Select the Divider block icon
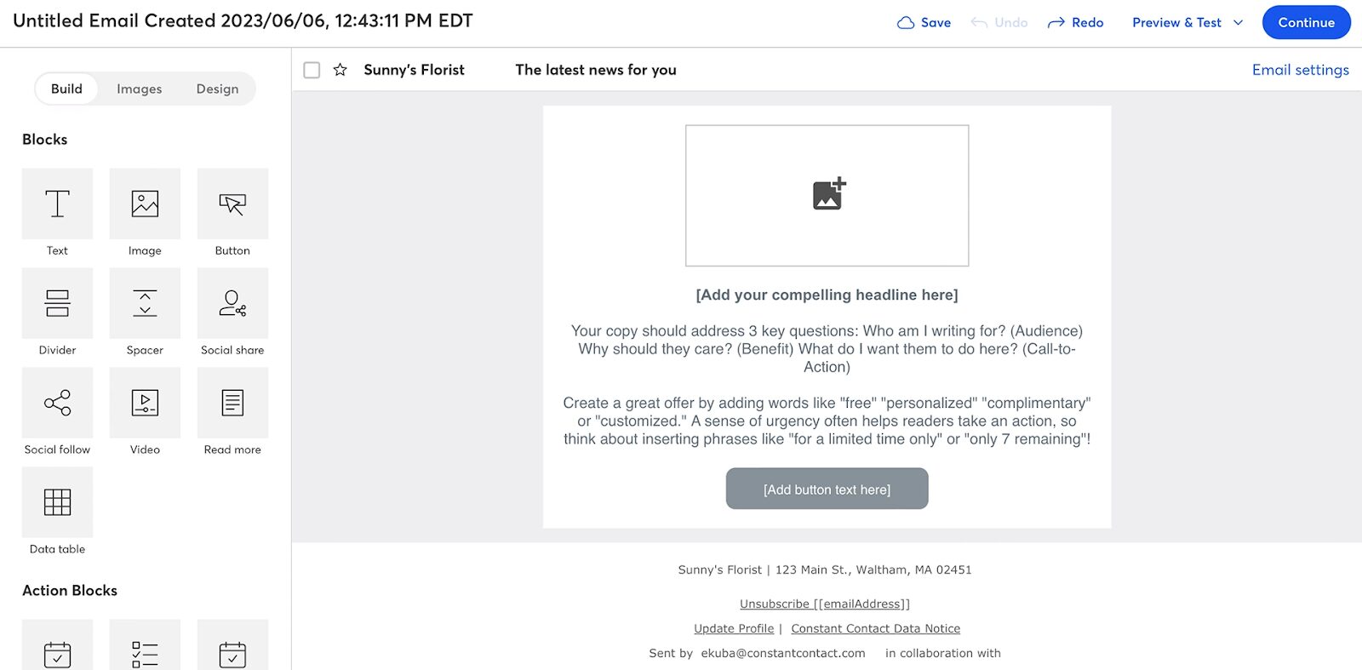Viewport: 1362px width, 670px height. [x=57, y=304]
